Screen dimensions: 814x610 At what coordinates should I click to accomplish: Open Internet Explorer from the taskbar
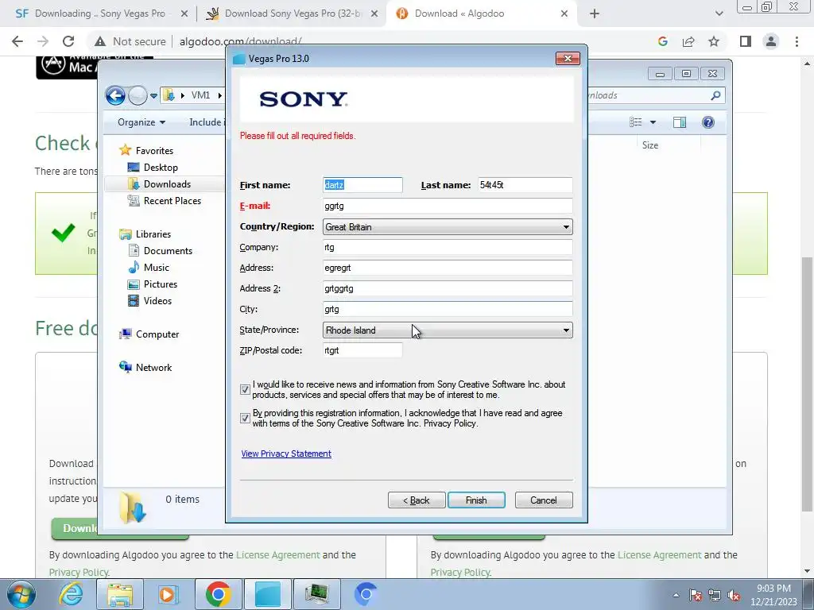(x=71, y=594)
